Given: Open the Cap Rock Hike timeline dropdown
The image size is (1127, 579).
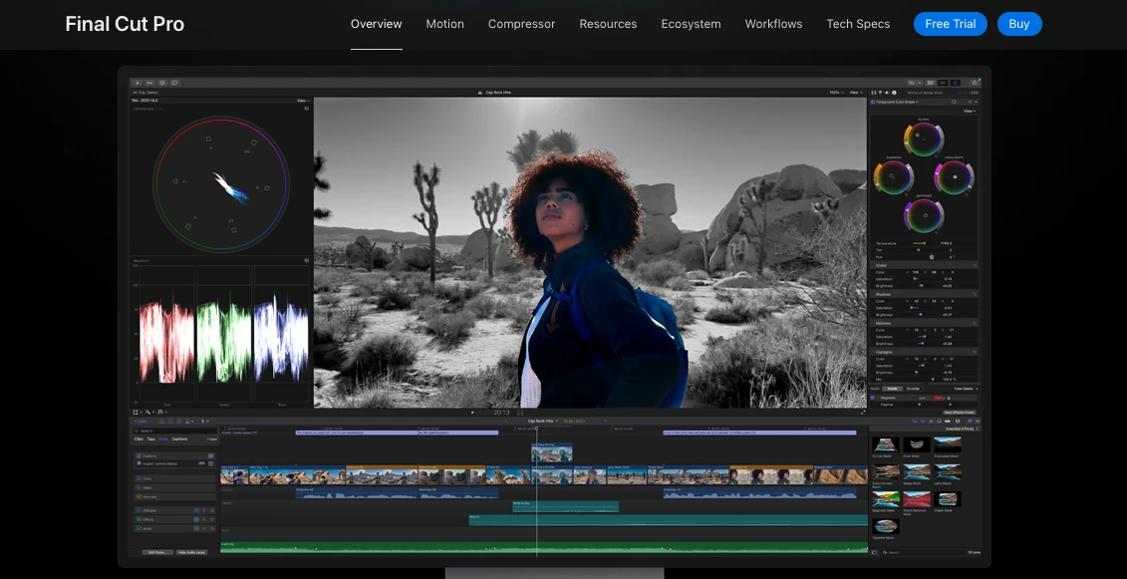Looking at the screenshot, I should [x=543, y=421].
